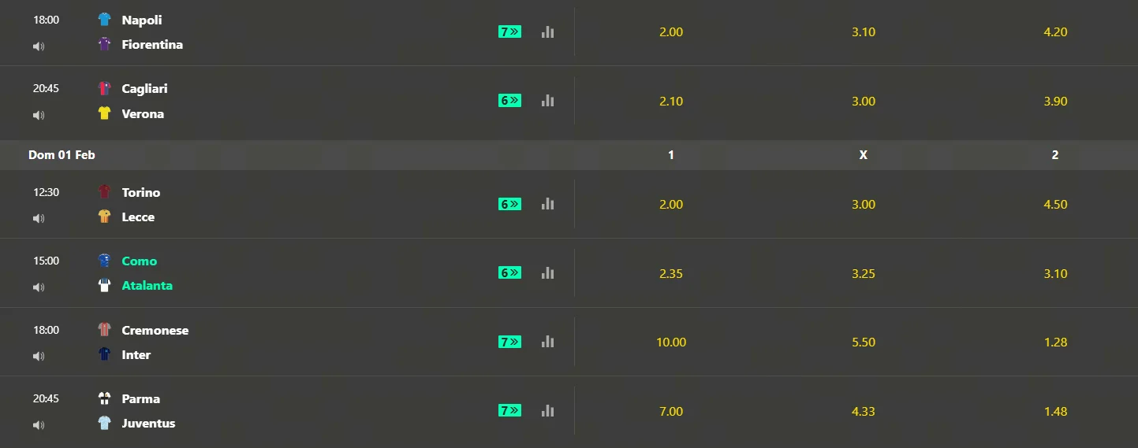View statistics bars for Cremonese vs Inter
The width and height of the screenshot is (1138, 448).
coord(547,342)
